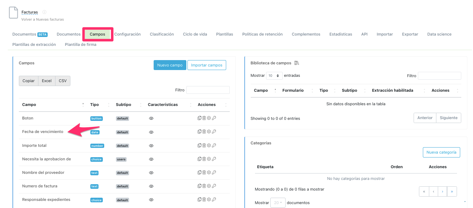Toggle visibility eye for Boton field
Image resolution: width=473 pixels, height=208 pixels.
[151, 118]
